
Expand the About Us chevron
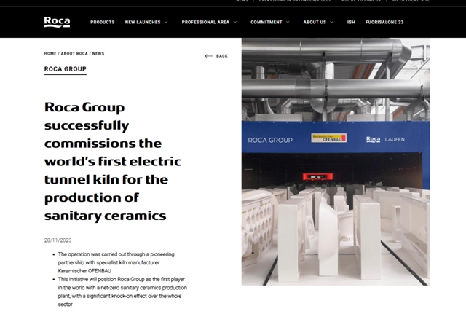point(332,23)
